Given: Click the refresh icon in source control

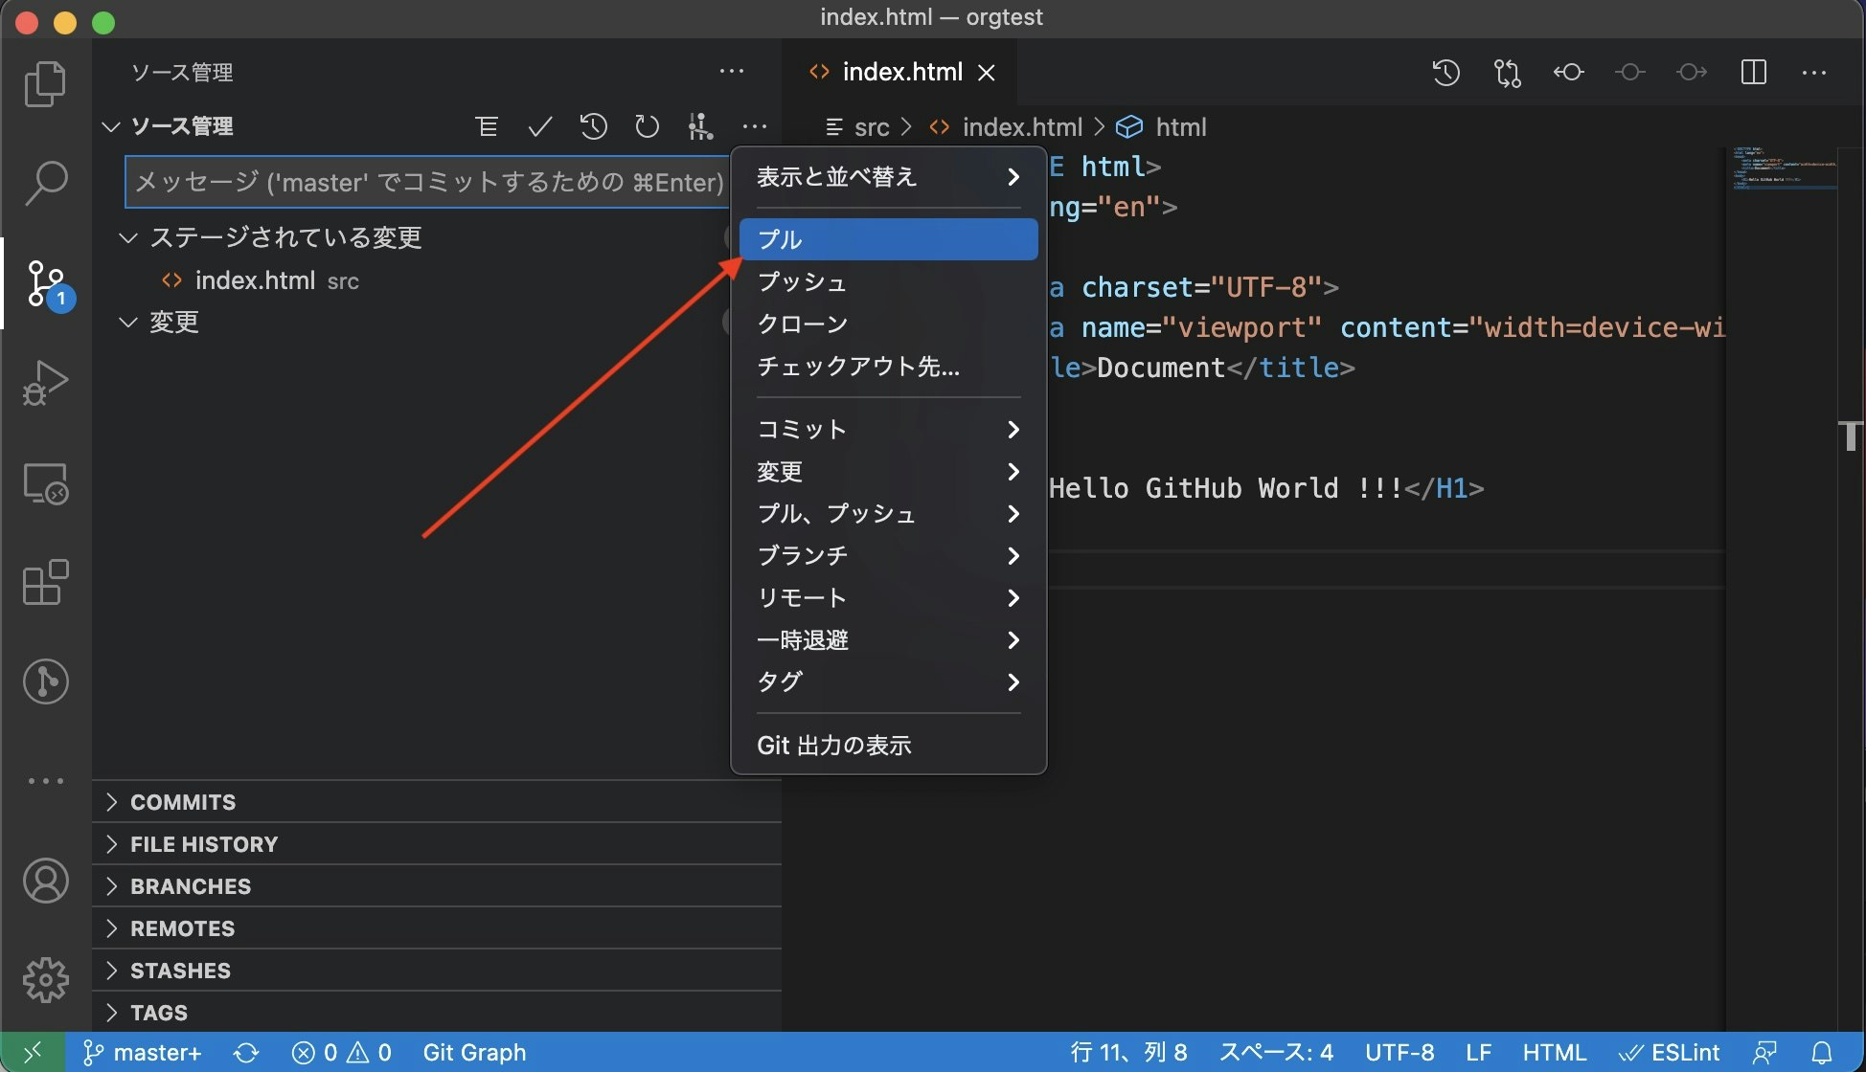Looking at the screenshot, I should click(x=648, y=126).
